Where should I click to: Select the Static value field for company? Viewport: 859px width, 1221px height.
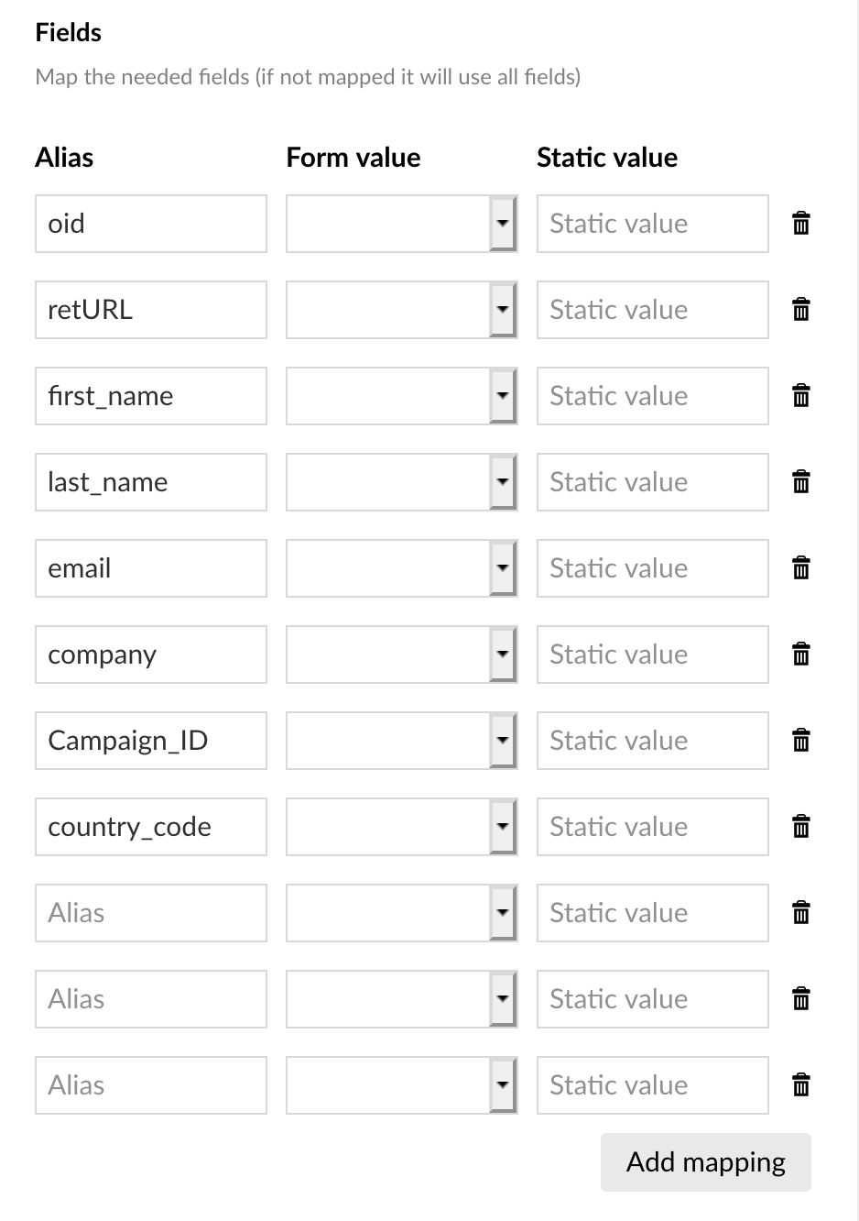(652, 654)
